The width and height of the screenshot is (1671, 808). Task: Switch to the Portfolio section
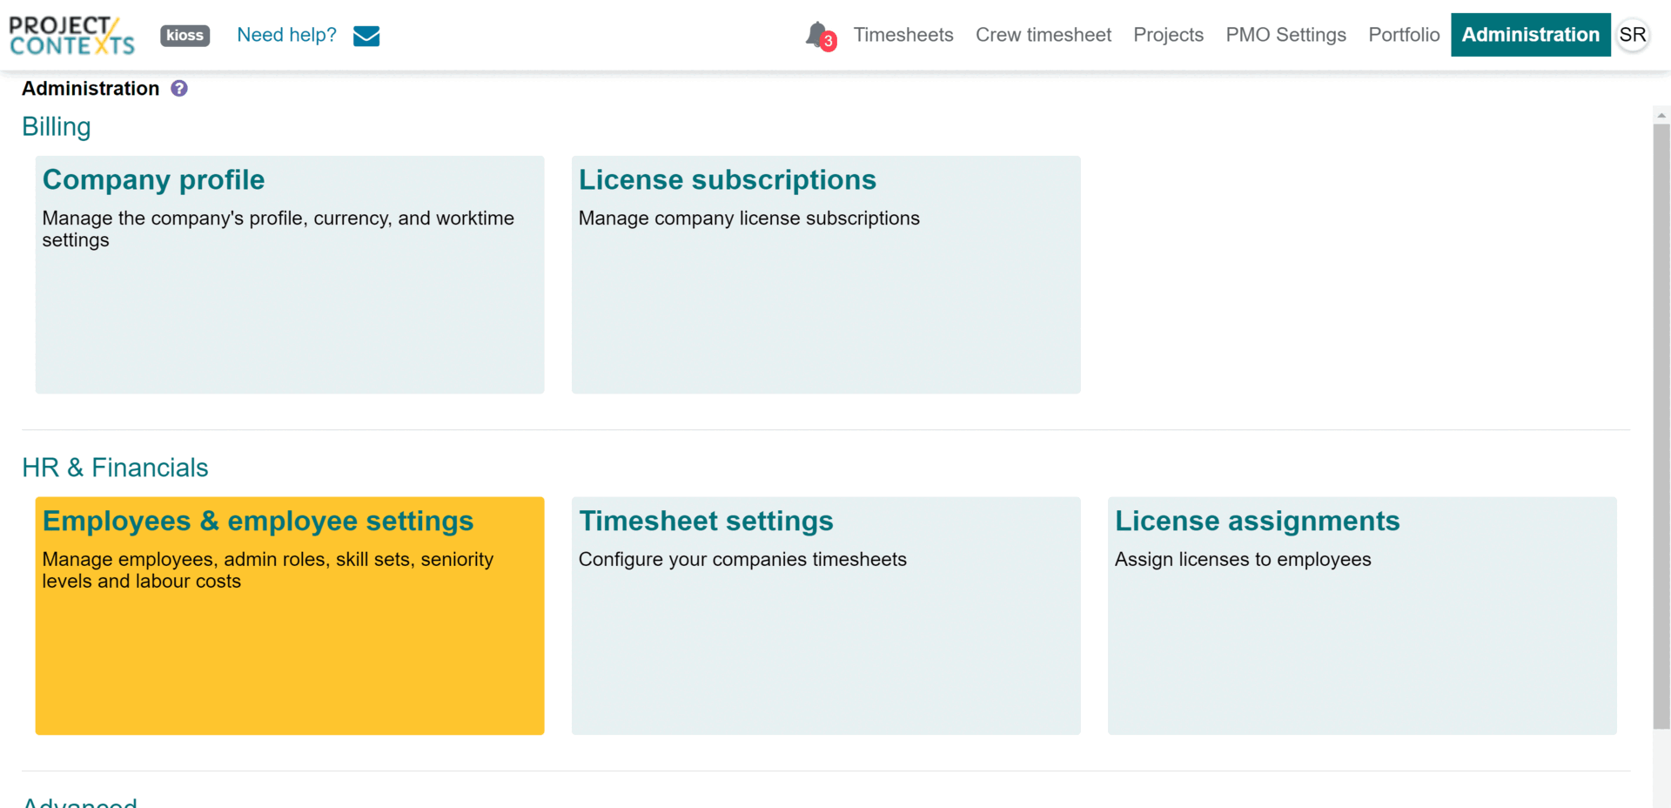point(1404,35)
